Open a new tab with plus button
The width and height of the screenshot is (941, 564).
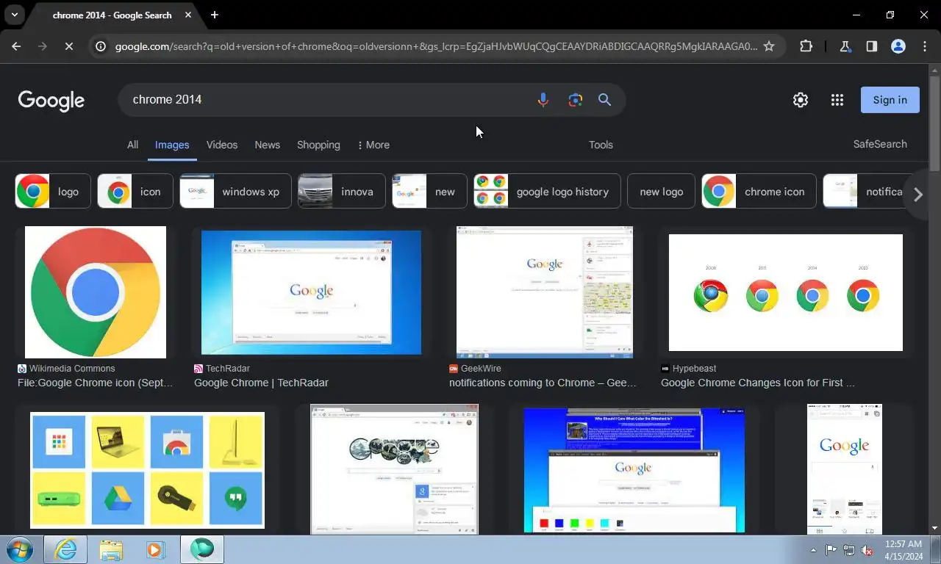214,15
